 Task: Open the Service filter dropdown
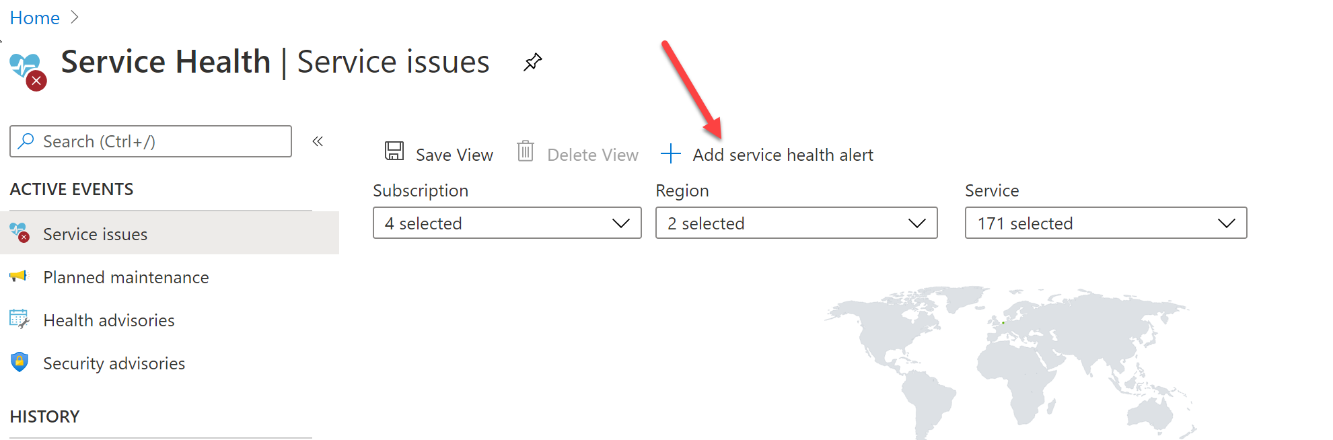[x=1106, y=223]
